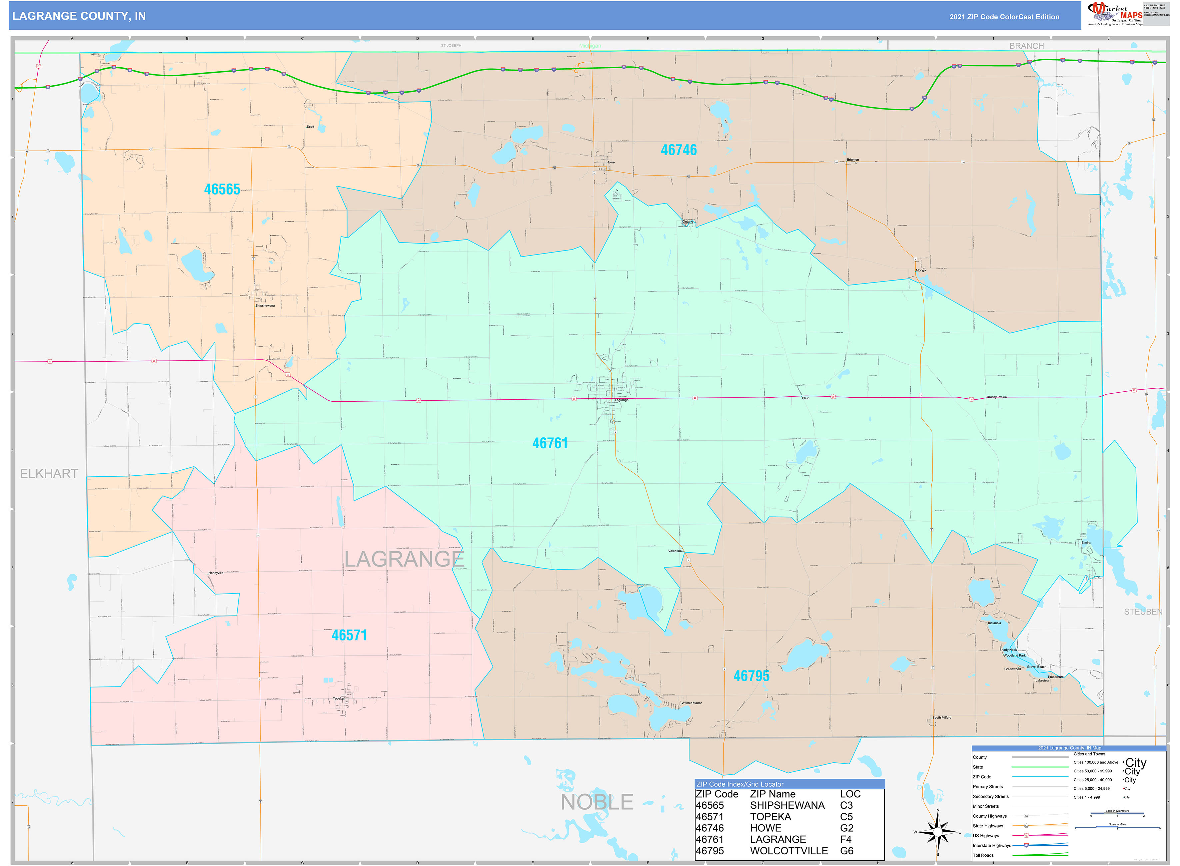Screen dimensions: 1180x866
Task: Click the Market Maps logo
Action: point(1115,14)
